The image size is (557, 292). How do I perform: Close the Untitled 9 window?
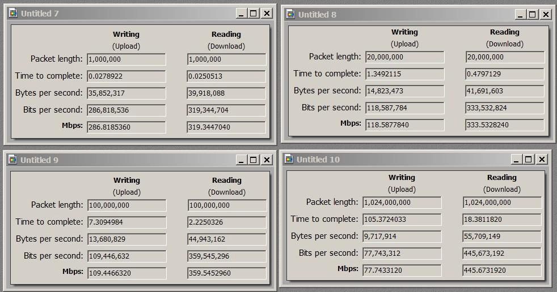click(267, 160)
